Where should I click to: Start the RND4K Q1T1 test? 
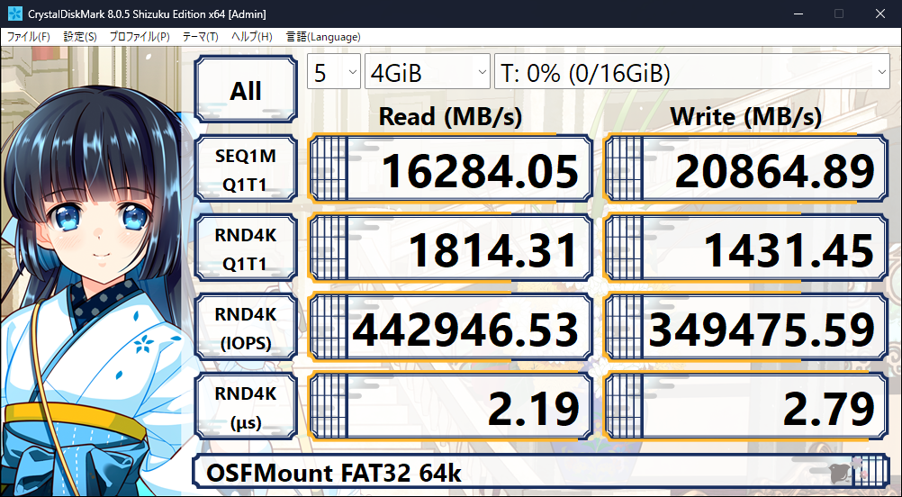point(246,248)
